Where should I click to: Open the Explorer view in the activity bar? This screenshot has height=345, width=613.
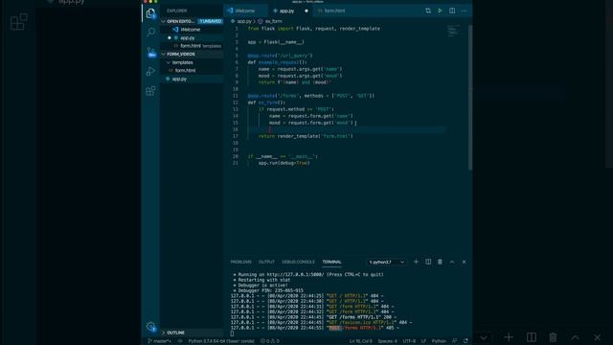[151, 13]
